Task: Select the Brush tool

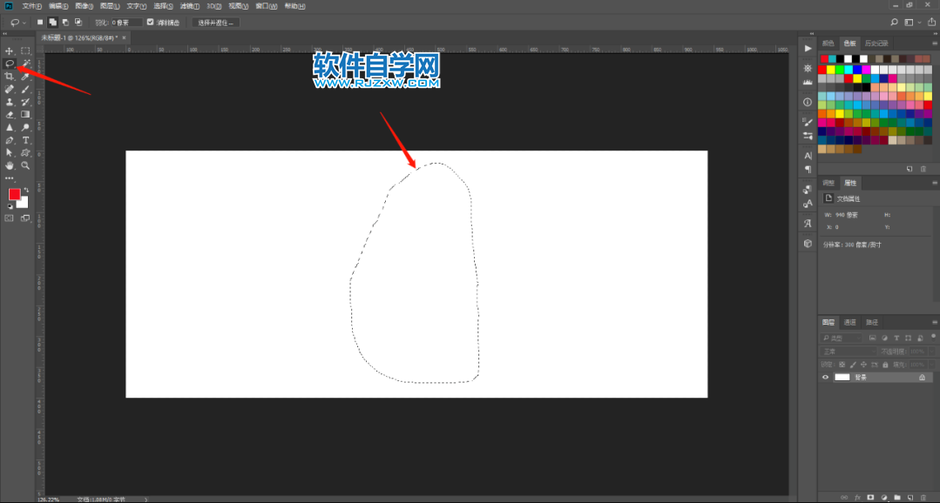Action: coord(26,90)
